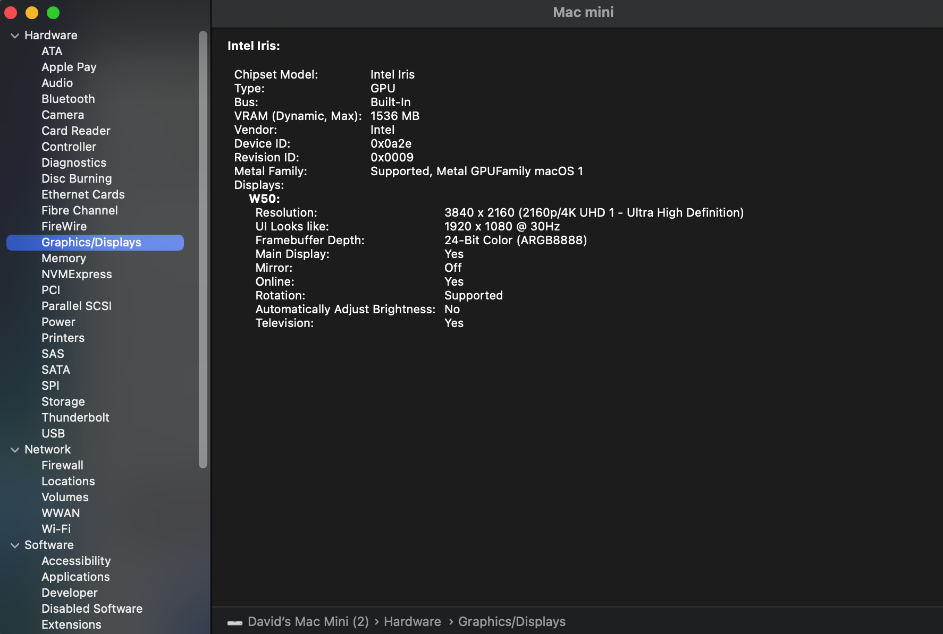Select Applications under Software

coord(75,577)
